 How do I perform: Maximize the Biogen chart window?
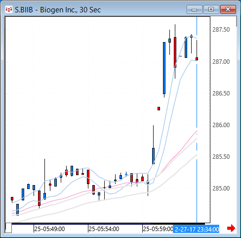coord(211,9)
